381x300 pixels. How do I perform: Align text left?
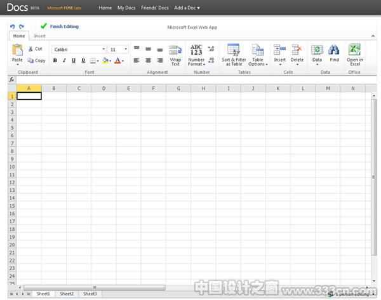tap(137, 60)
